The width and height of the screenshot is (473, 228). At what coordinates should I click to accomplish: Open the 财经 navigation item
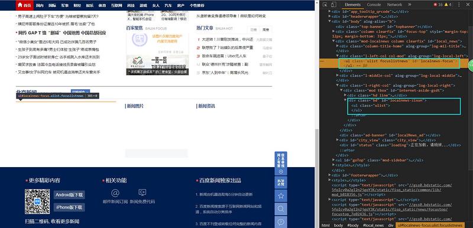pos(77,5)
